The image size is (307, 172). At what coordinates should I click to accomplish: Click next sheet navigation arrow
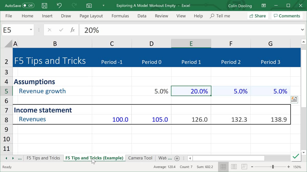[x=13, y=158]
